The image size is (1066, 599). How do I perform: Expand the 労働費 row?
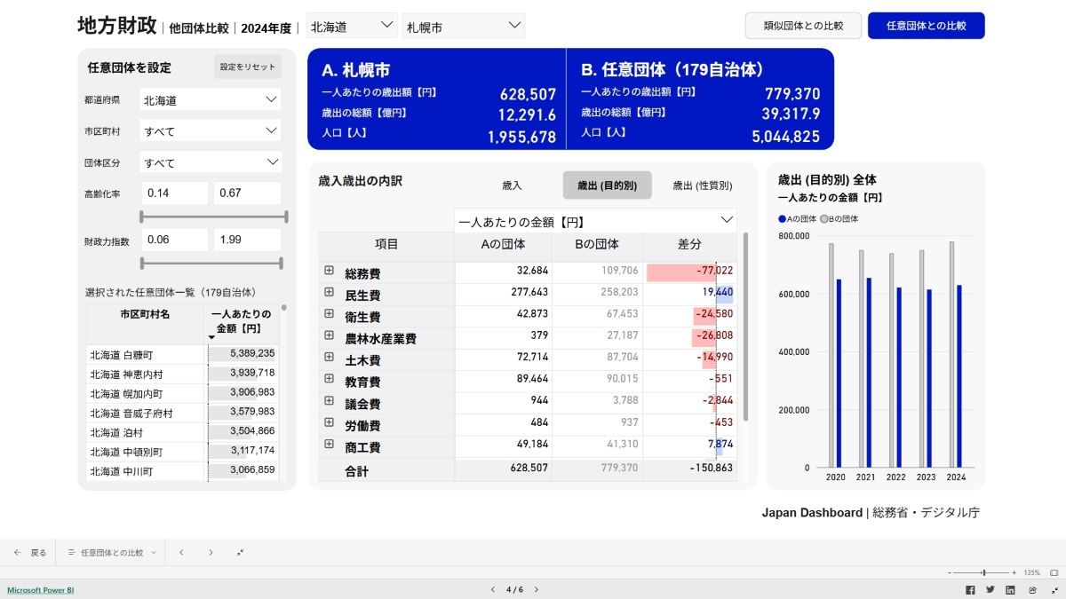(329, 422)
